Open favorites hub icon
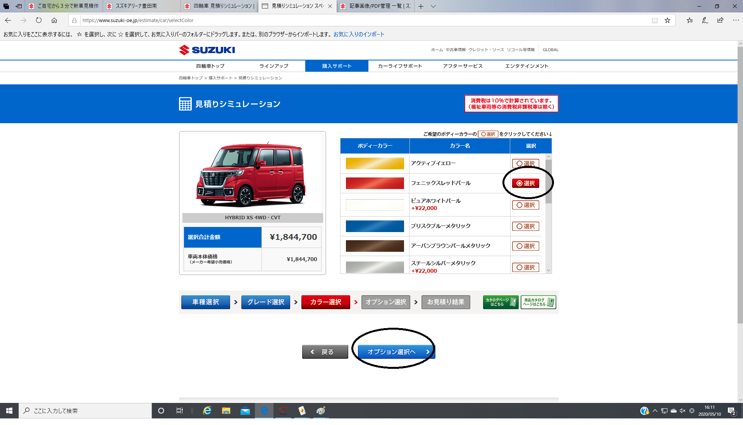Screen dimensions: 743x425 point(690,20)
